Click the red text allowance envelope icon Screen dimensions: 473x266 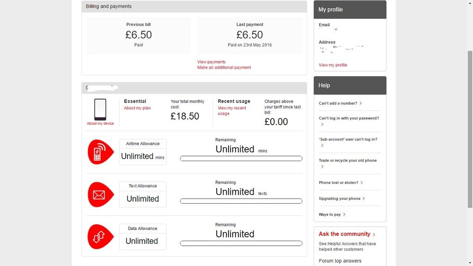(x=100, y=194)
